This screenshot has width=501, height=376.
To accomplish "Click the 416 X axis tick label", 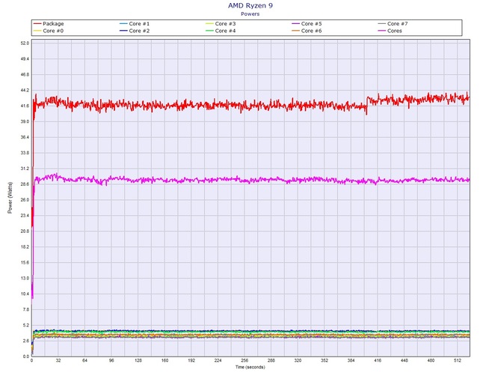I will (378, 360).
